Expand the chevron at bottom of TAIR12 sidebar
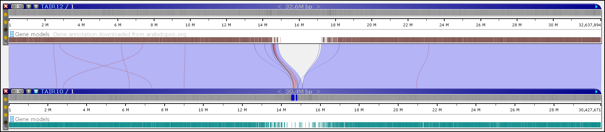The width and height of the screenshot is (605, 132). tap(6, 42)
